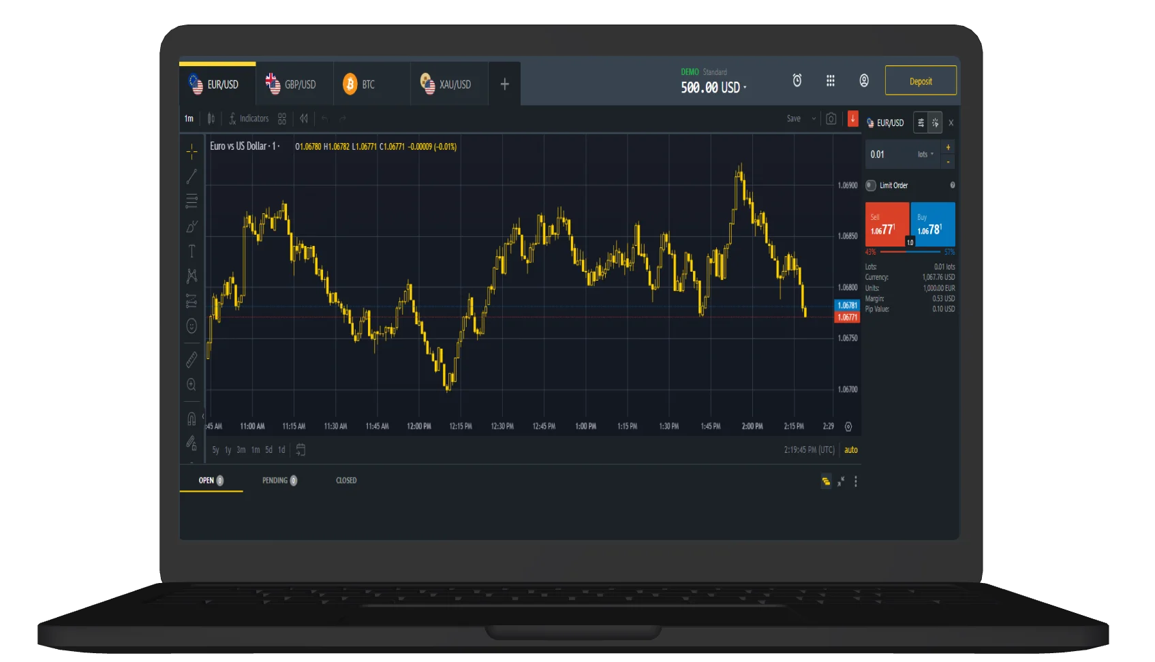Select the crosshair cursor tool
This screenshot has width=1155, height=662.
tap(191, 151)
